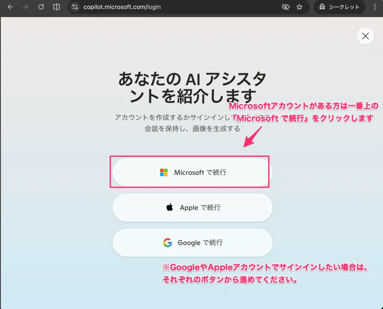The image size is (383, 309).
Task: Close the sign-in dialog with X
Action: click(x=365, y=36)
